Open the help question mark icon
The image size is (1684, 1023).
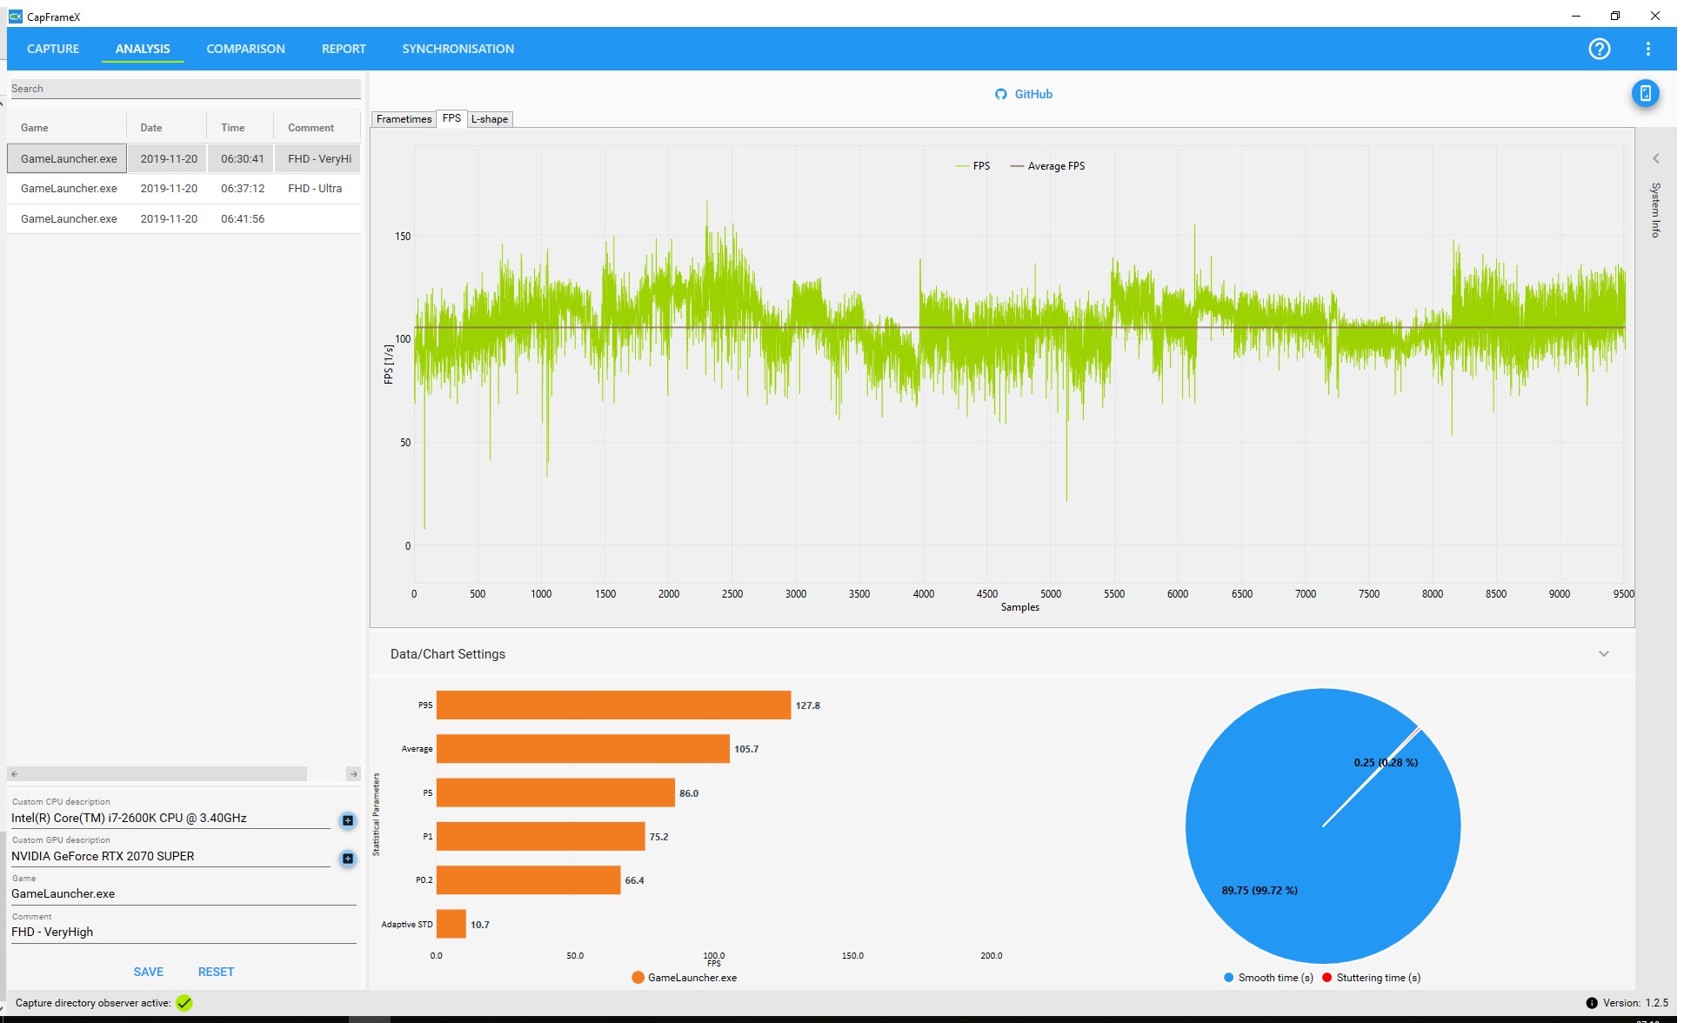point(1599,49)
